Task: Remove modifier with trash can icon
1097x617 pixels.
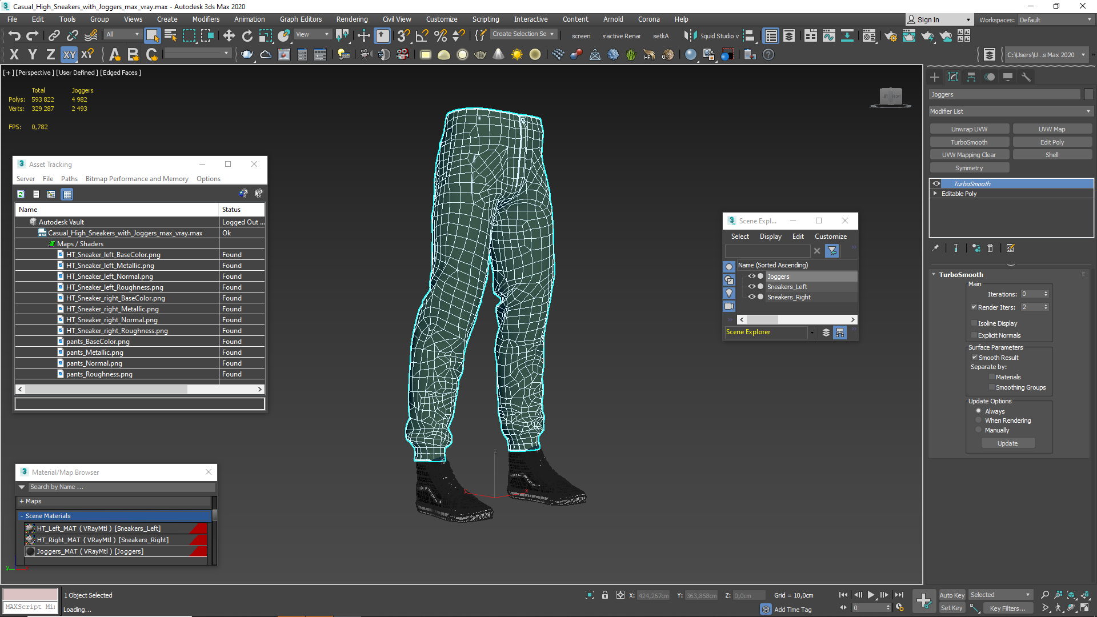Action: pos(990,248)
